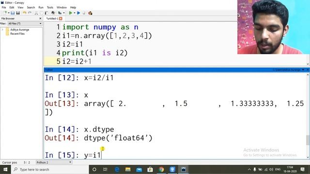Click the Save As floppy icon
Viewport: 310px width, 174px height.
point(18,13)
